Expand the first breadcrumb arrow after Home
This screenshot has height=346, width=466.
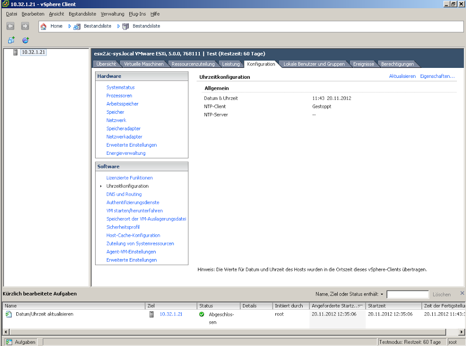click(x=70, y=26)
